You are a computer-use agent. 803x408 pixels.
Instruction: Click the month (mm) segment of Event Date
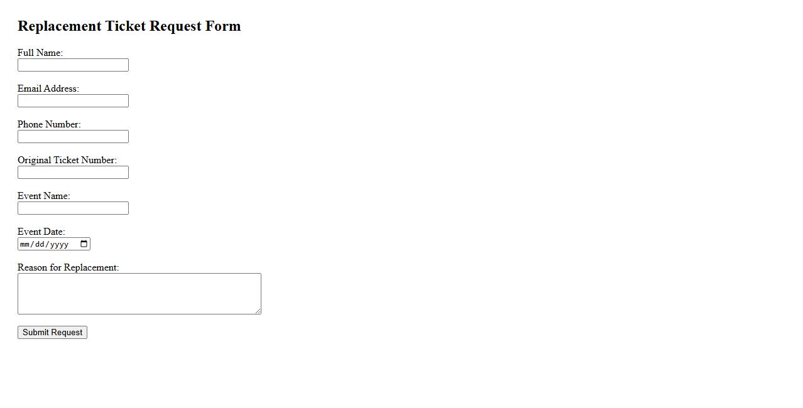click(25, 244)
